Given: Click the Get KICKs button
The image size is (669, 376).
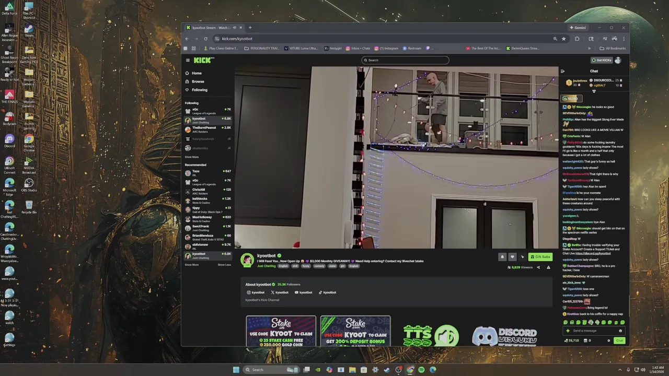Looking at the screenshot, I should (602, 60).
